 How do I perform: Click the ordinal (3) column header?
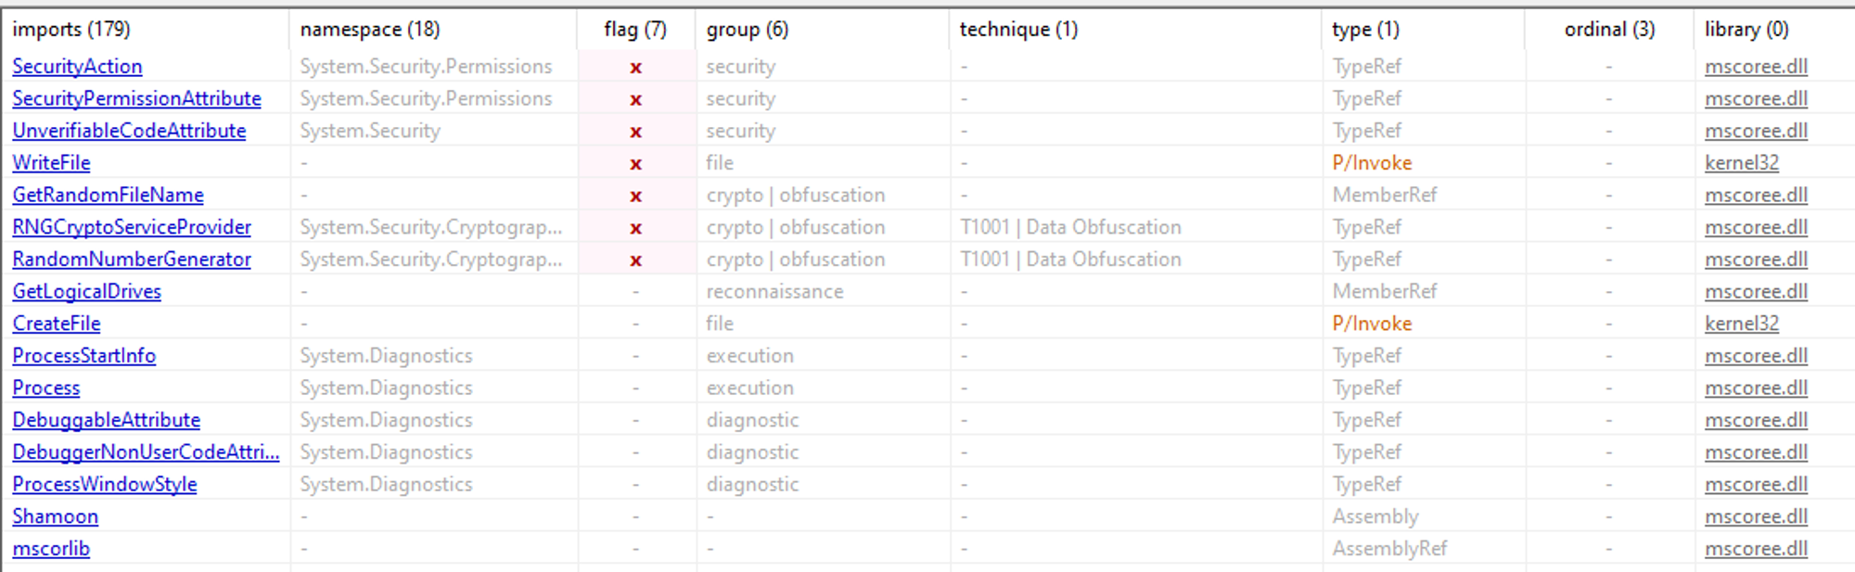tap(1609, 30)
